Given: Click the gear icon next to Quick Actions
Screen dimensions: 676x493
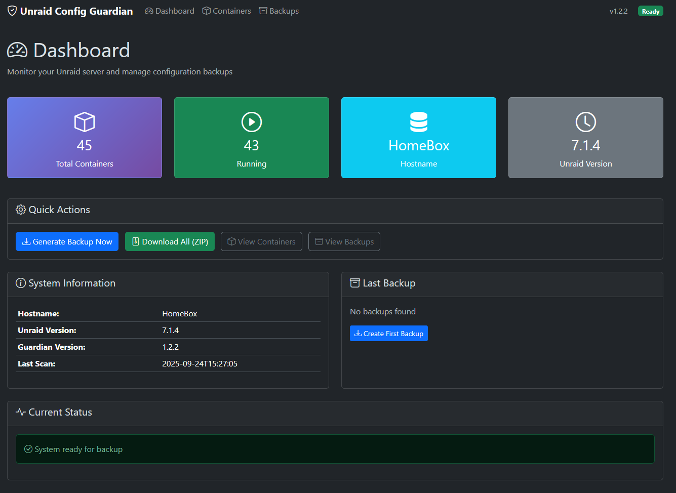Looking at the screenshot, I should tap(21, 210).
